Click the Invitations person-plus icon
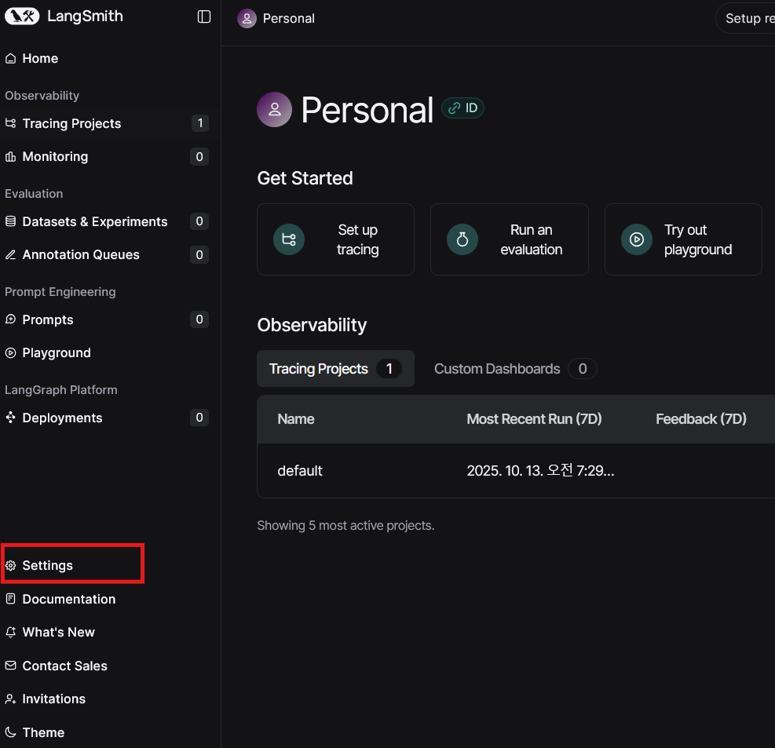This screenshot has width=775, height=748. [10, 699]
